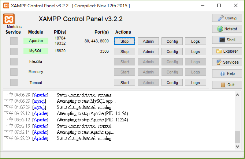Launch the Shell terminal button
The width and height of the screenshot is (245, 159).
click(x=227, y=40)
